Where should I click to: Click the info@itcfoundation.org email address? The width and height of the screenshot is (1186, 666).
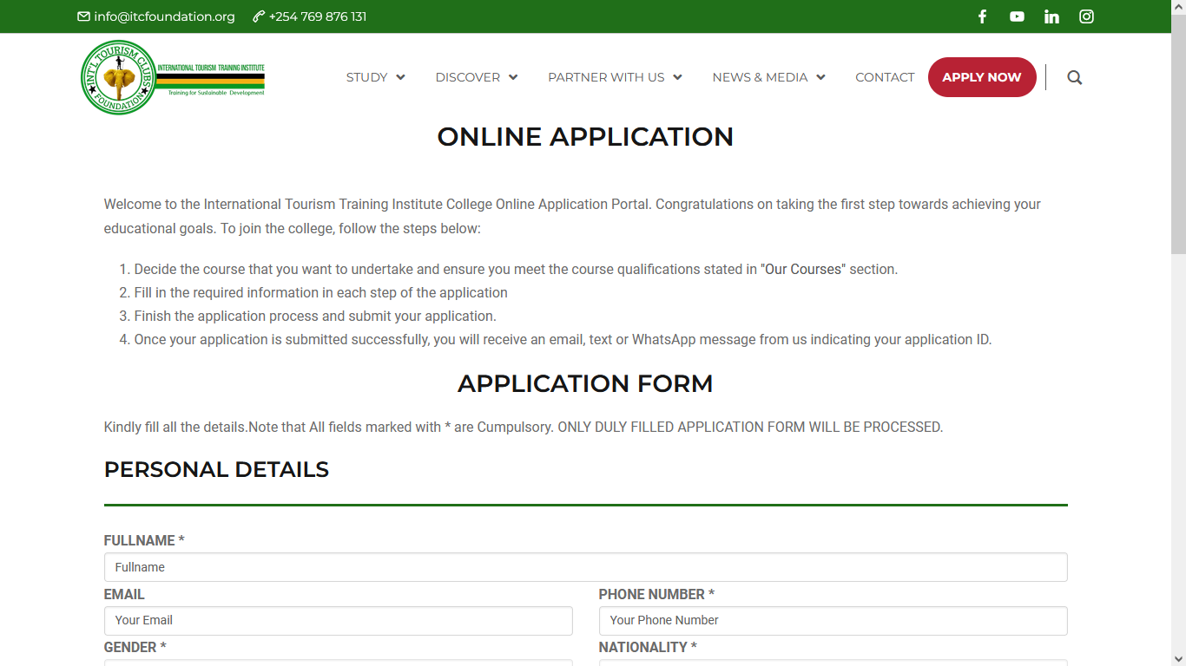(x=164, y=16)
